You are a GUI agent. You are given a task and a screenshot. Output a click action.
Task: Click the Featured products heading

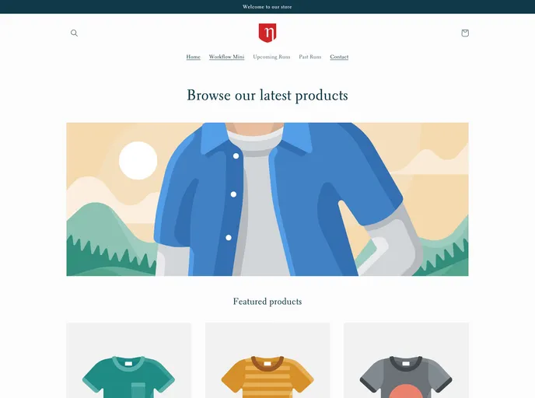click(x=267, y=302)
